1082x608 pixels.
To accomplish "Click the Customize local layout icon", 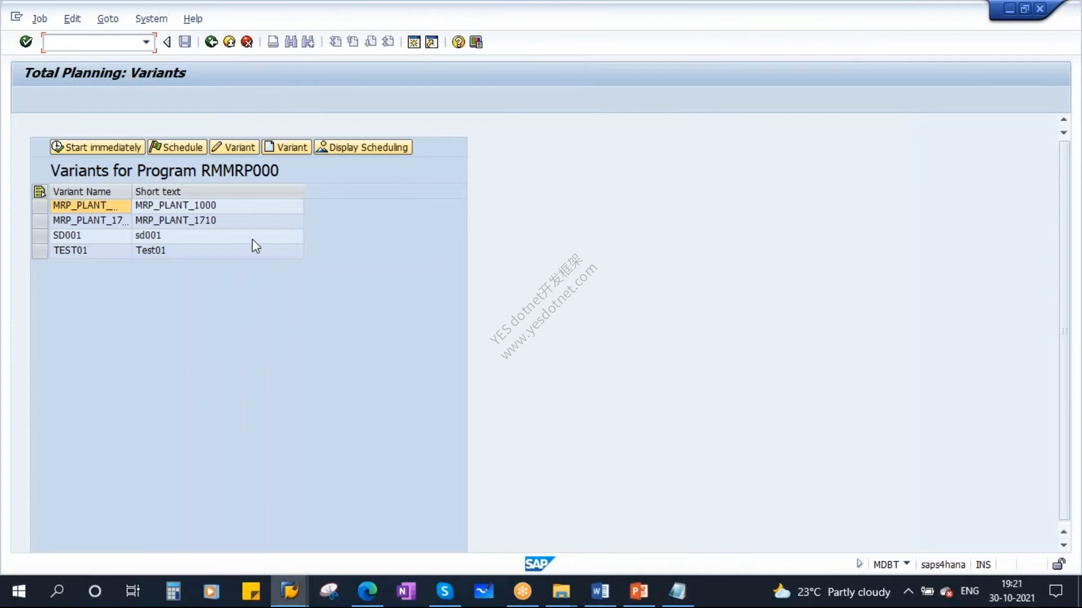I will 476,42.
